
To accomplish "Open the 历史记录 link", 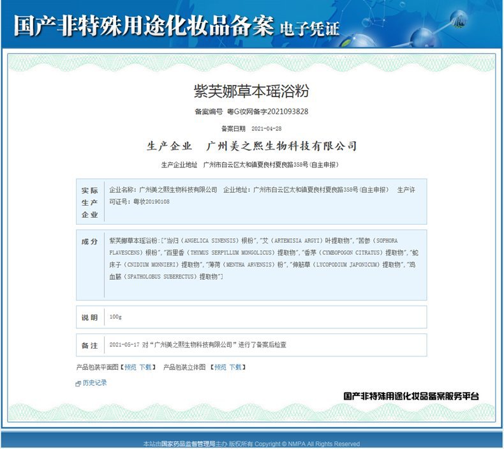I will coord(95,383).
